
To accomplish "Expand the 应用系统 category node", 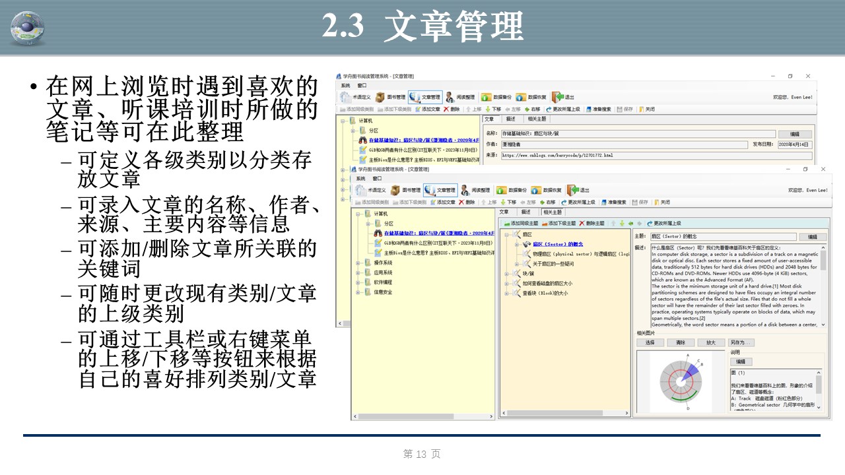I will click(358, 272).
